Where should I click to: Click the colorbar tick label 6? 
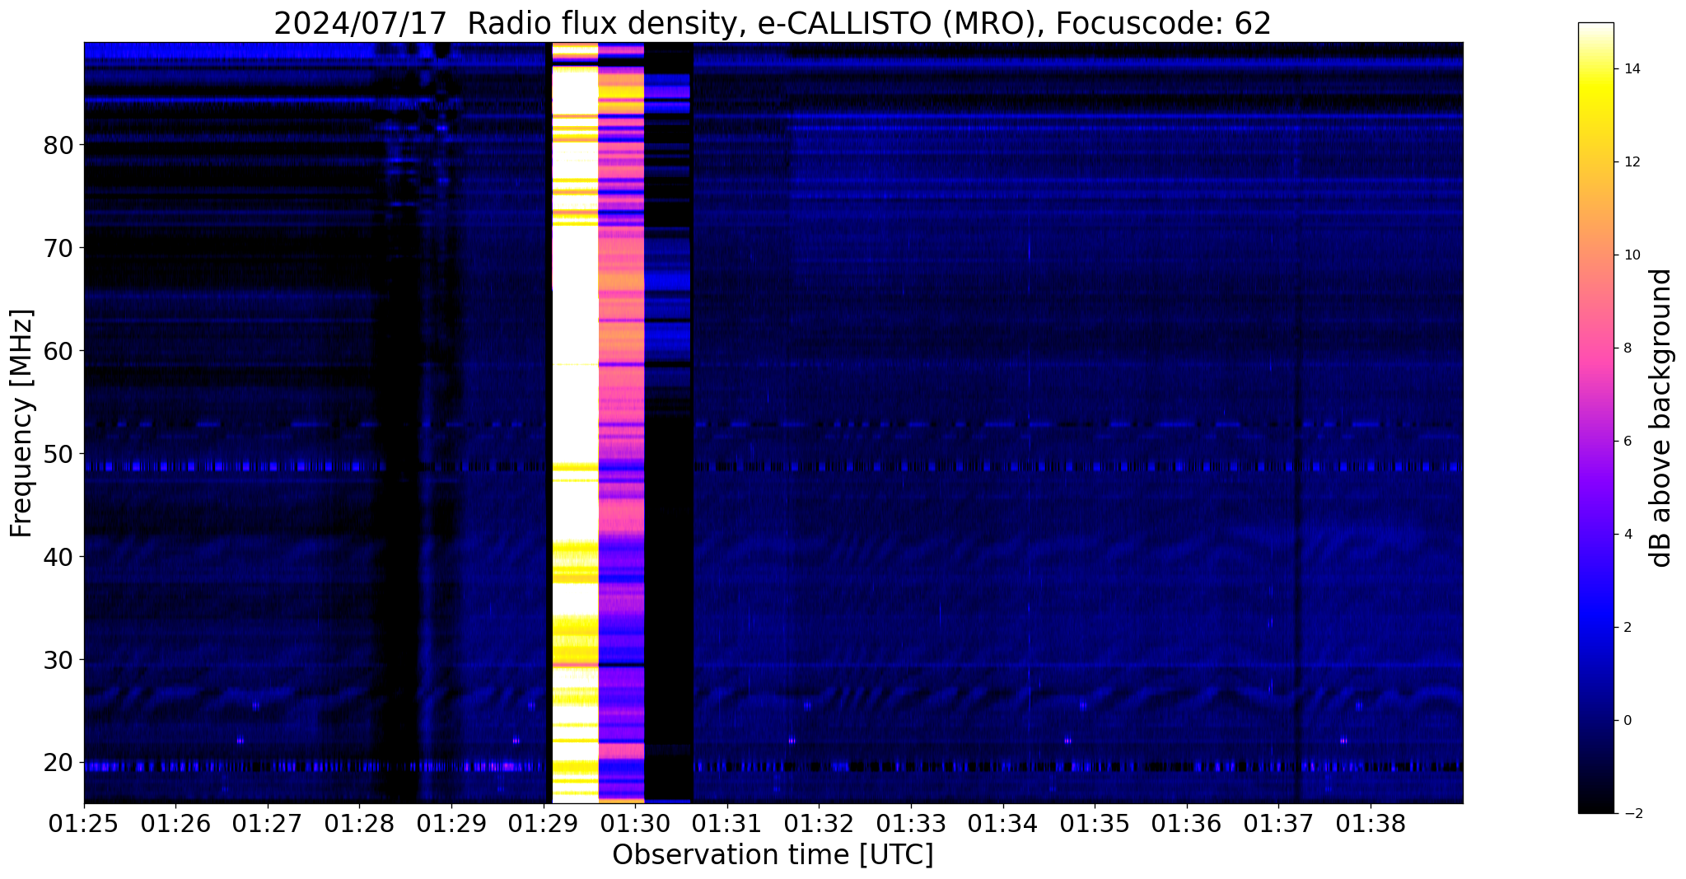coord(1628,442)
